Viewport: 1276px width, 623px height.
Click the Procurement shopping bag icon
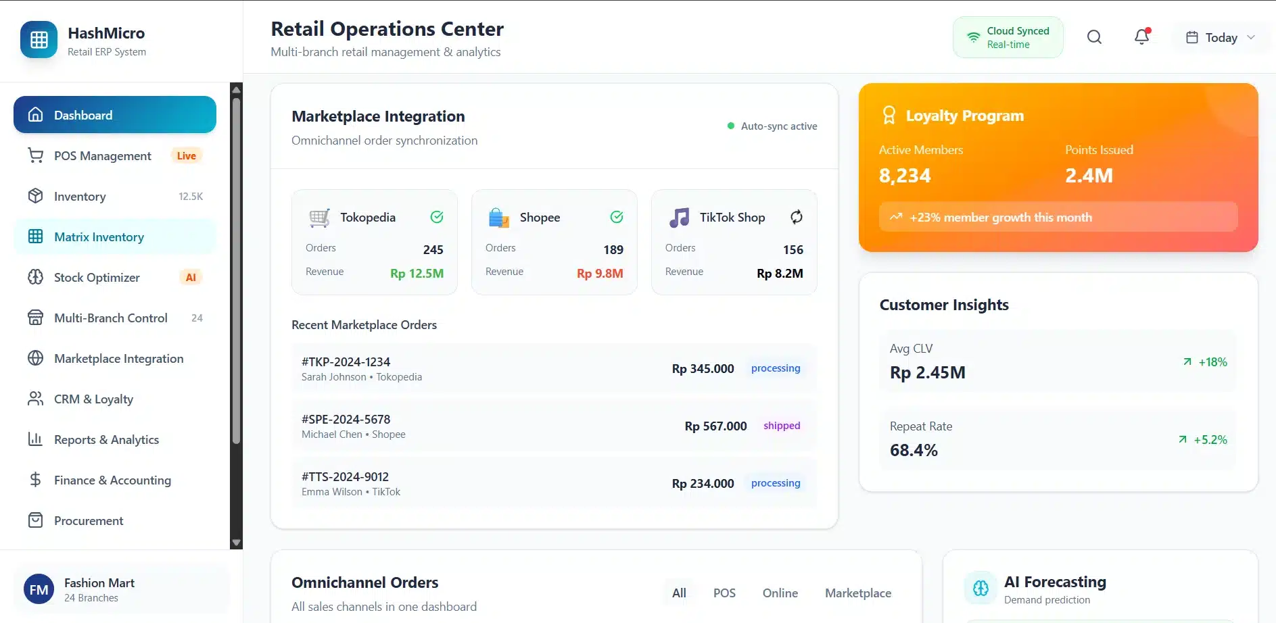tap(36, 520)
